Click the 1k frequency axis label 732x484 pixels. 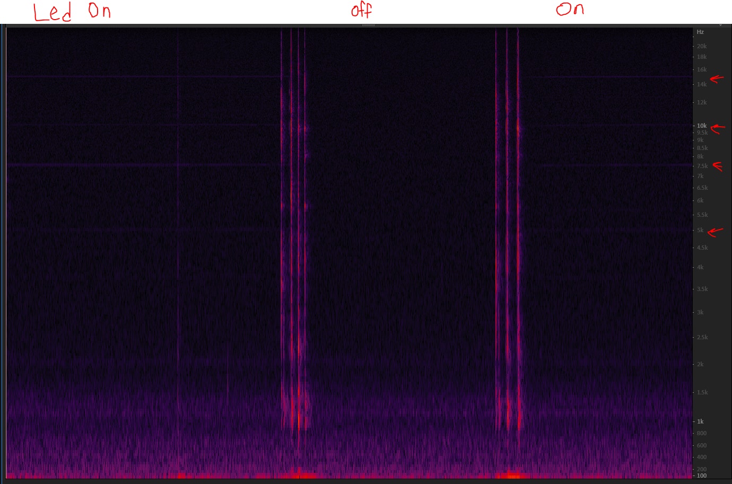[700, 421]
